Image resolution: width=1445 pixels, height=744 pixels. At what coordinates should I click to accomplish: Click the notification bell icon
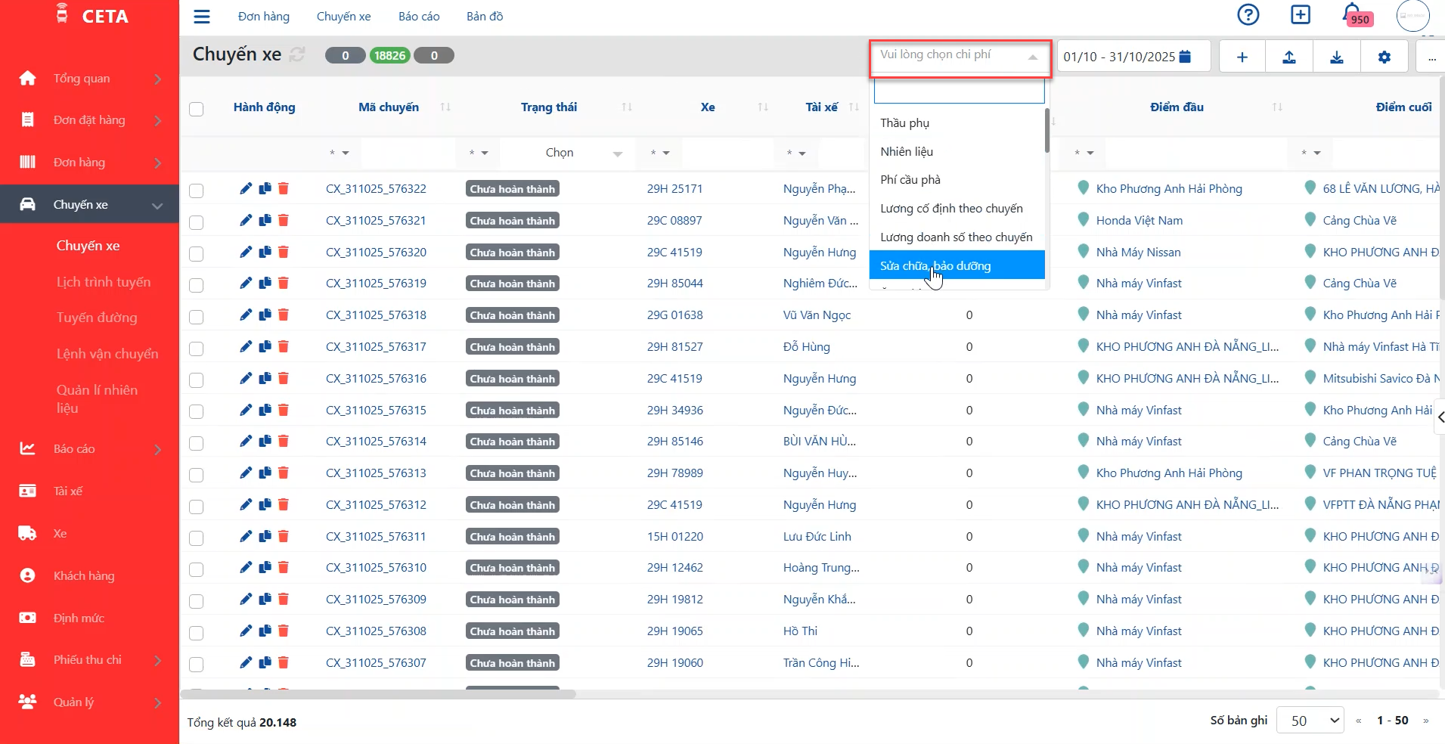(x=1351, y=14)
